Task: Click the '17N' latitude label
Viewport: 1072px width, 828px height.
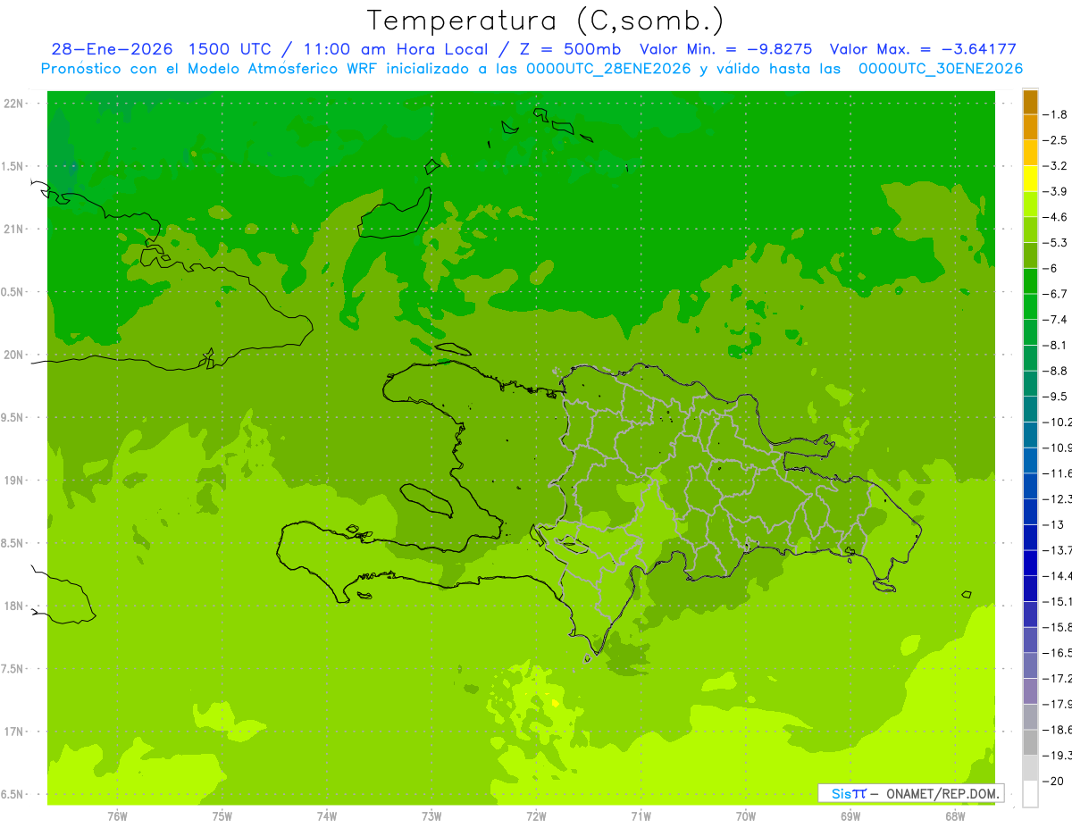Action: pos(14,732)
